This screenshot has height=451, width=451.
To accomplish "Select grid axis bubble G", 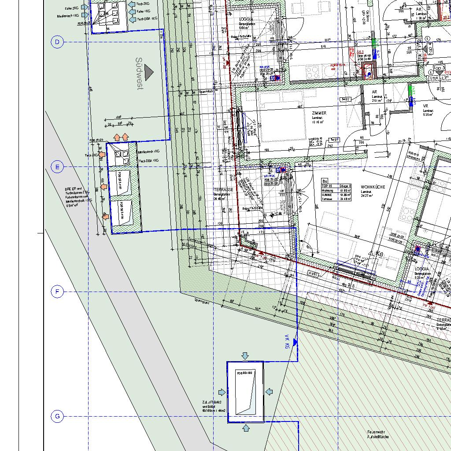I will (57, 416).
